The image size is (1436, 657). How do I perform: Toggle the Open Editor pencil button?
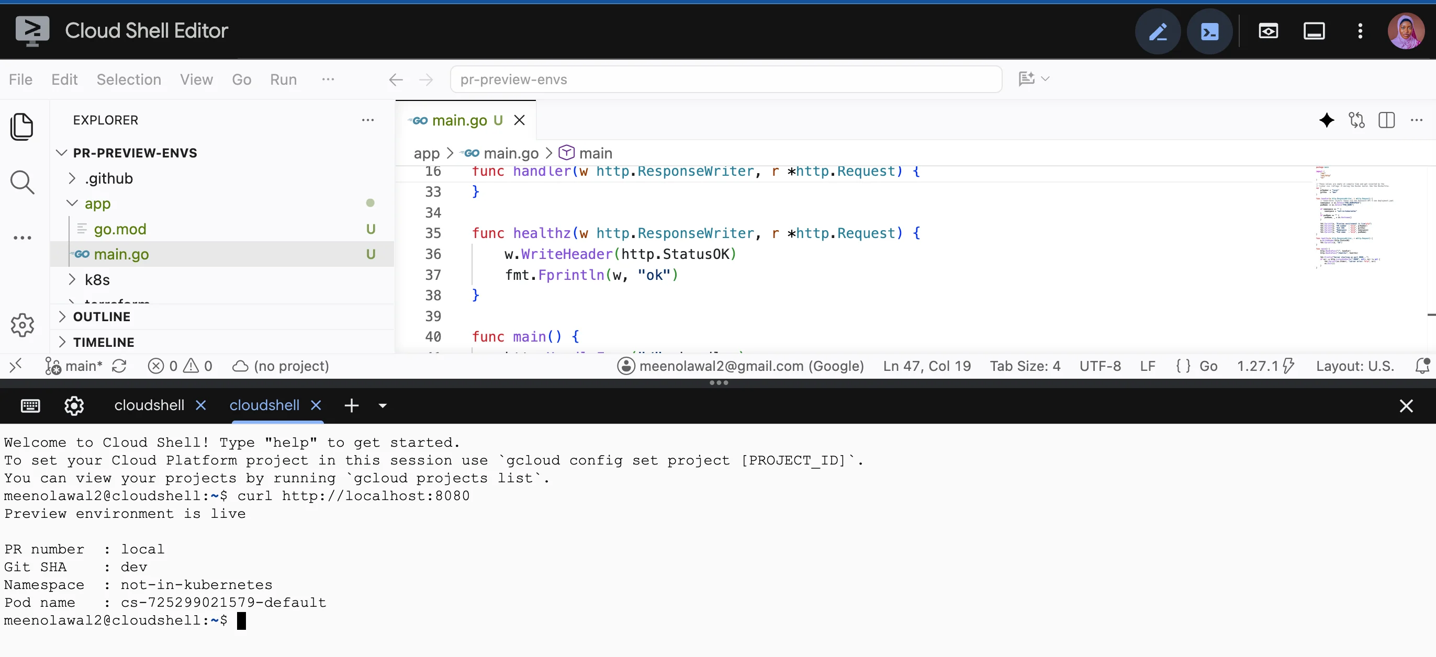pos(1158,31)
